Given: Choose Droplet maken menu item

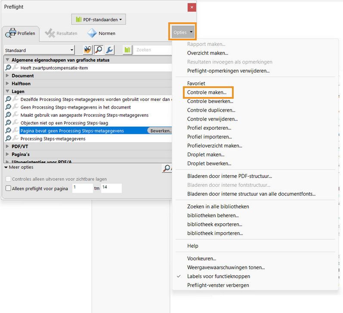Looking at the screenshot, I should (x=206, y=155).
